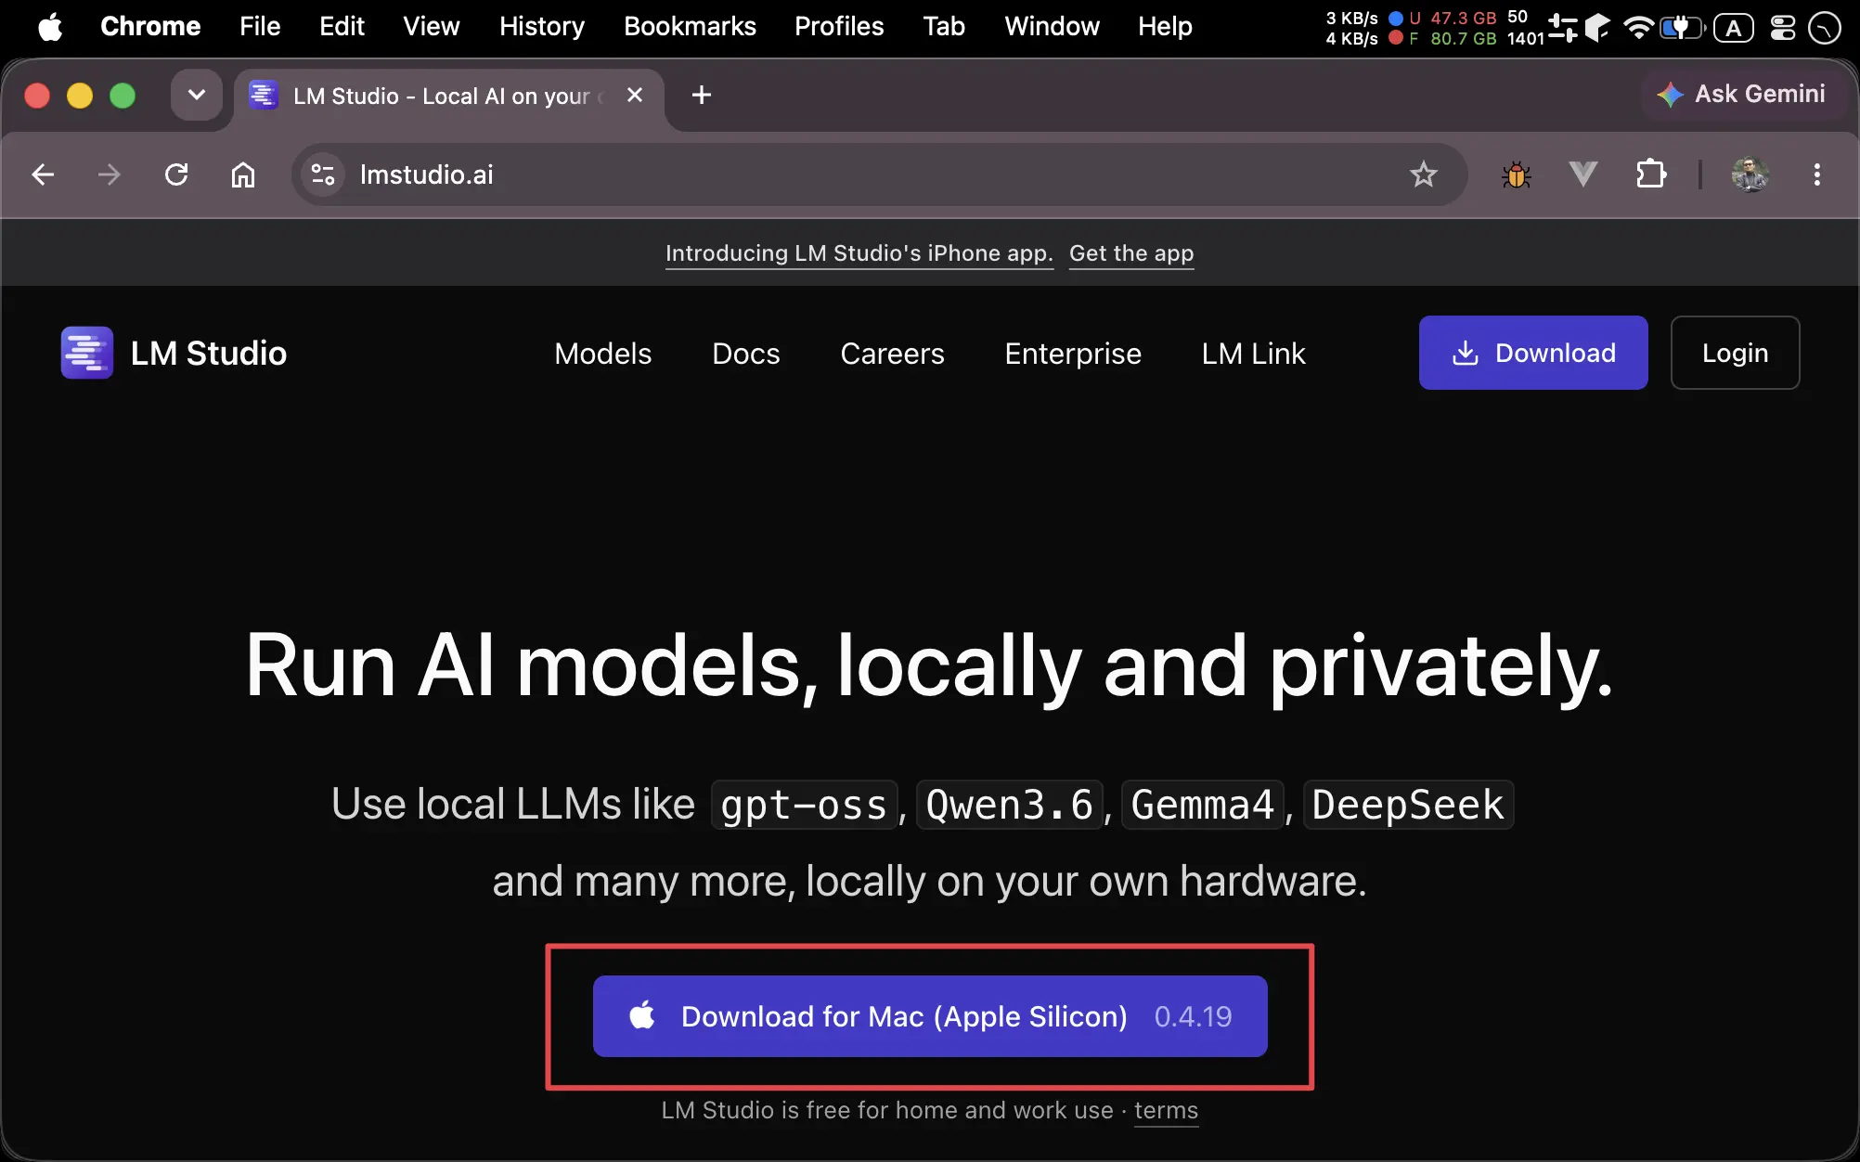This screenshot has width=1860, height=1162.
Task: Click the network speed monitor in the menu bar
Action: (x=1351, y=27)
